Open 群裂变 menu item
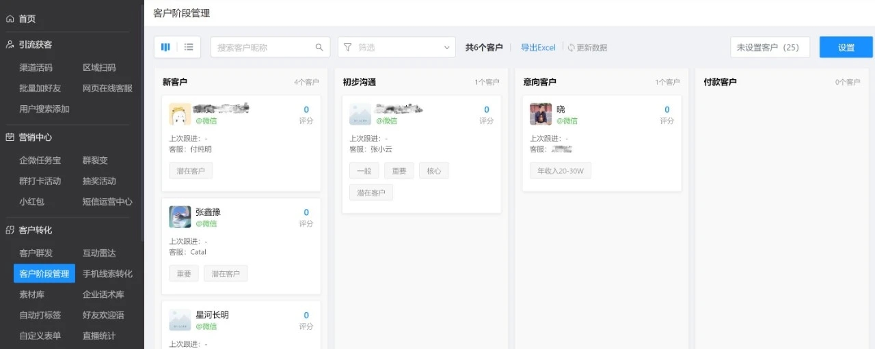The image size is (875, 349). coord(95,160)
